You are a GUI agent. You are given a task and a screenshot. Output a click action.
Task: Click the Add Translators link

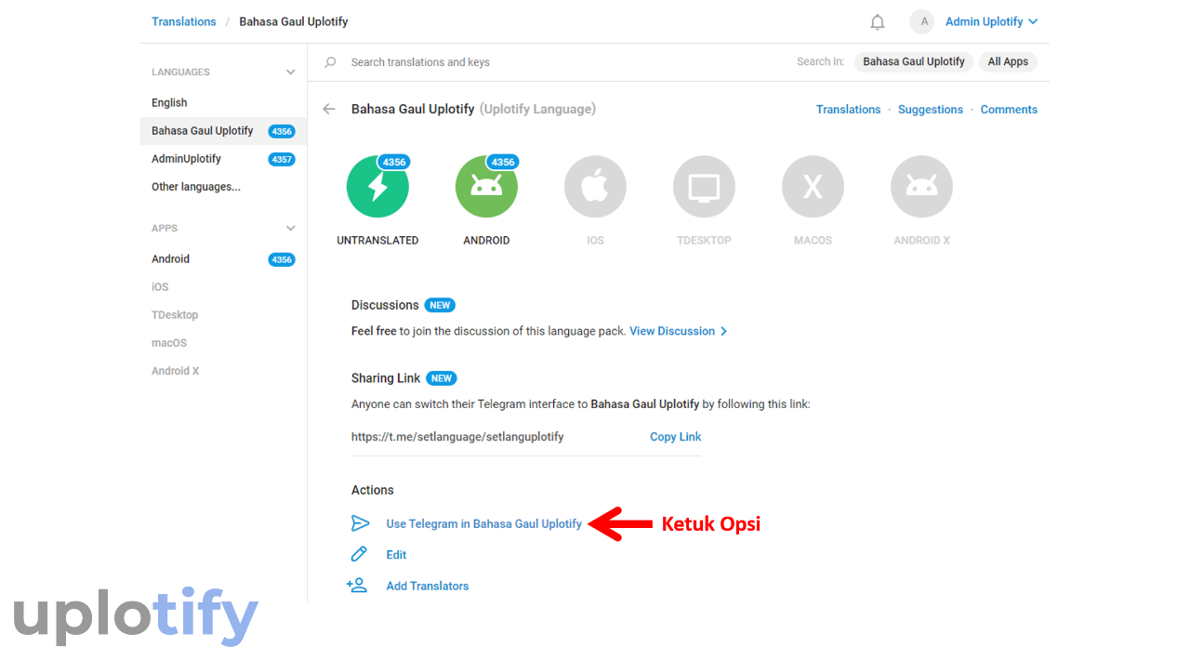(x=427, y=586)
